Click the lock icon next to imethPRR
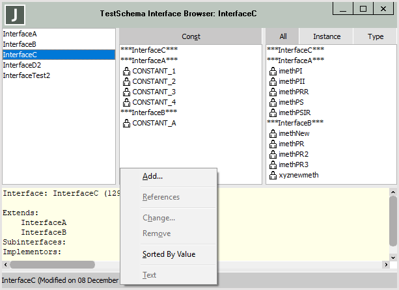 [273, 92]
